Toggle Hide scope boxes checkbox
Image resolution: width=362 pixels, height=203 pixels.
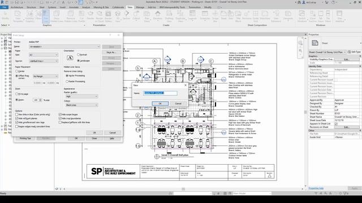point(60,114)
